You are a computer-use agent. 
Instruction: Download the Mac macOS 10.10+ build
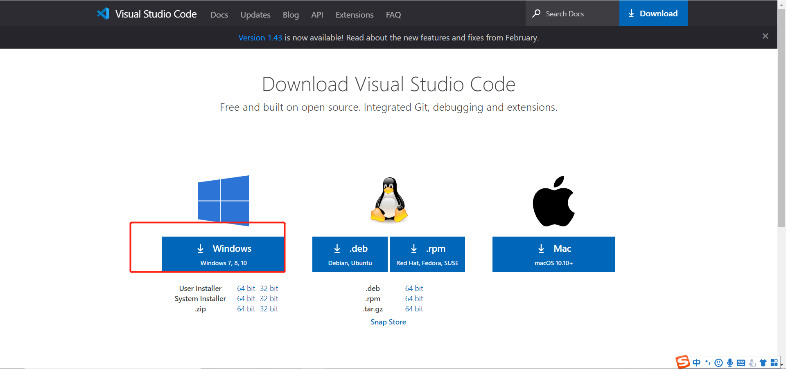click(x=553, y=254)
